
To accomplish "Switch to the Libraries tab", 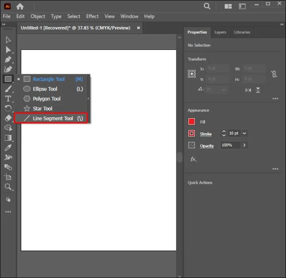I will click(x=242, y=32).
